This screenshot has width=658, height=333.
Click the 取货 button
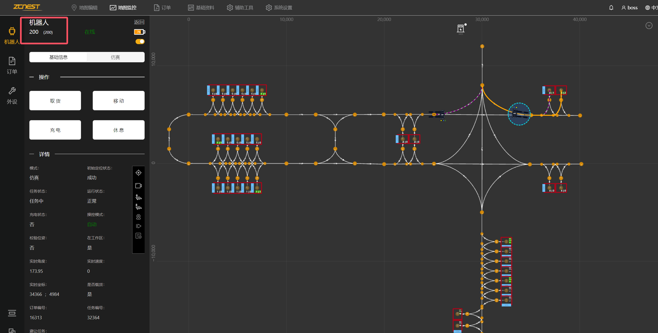[x=55, y=101]
